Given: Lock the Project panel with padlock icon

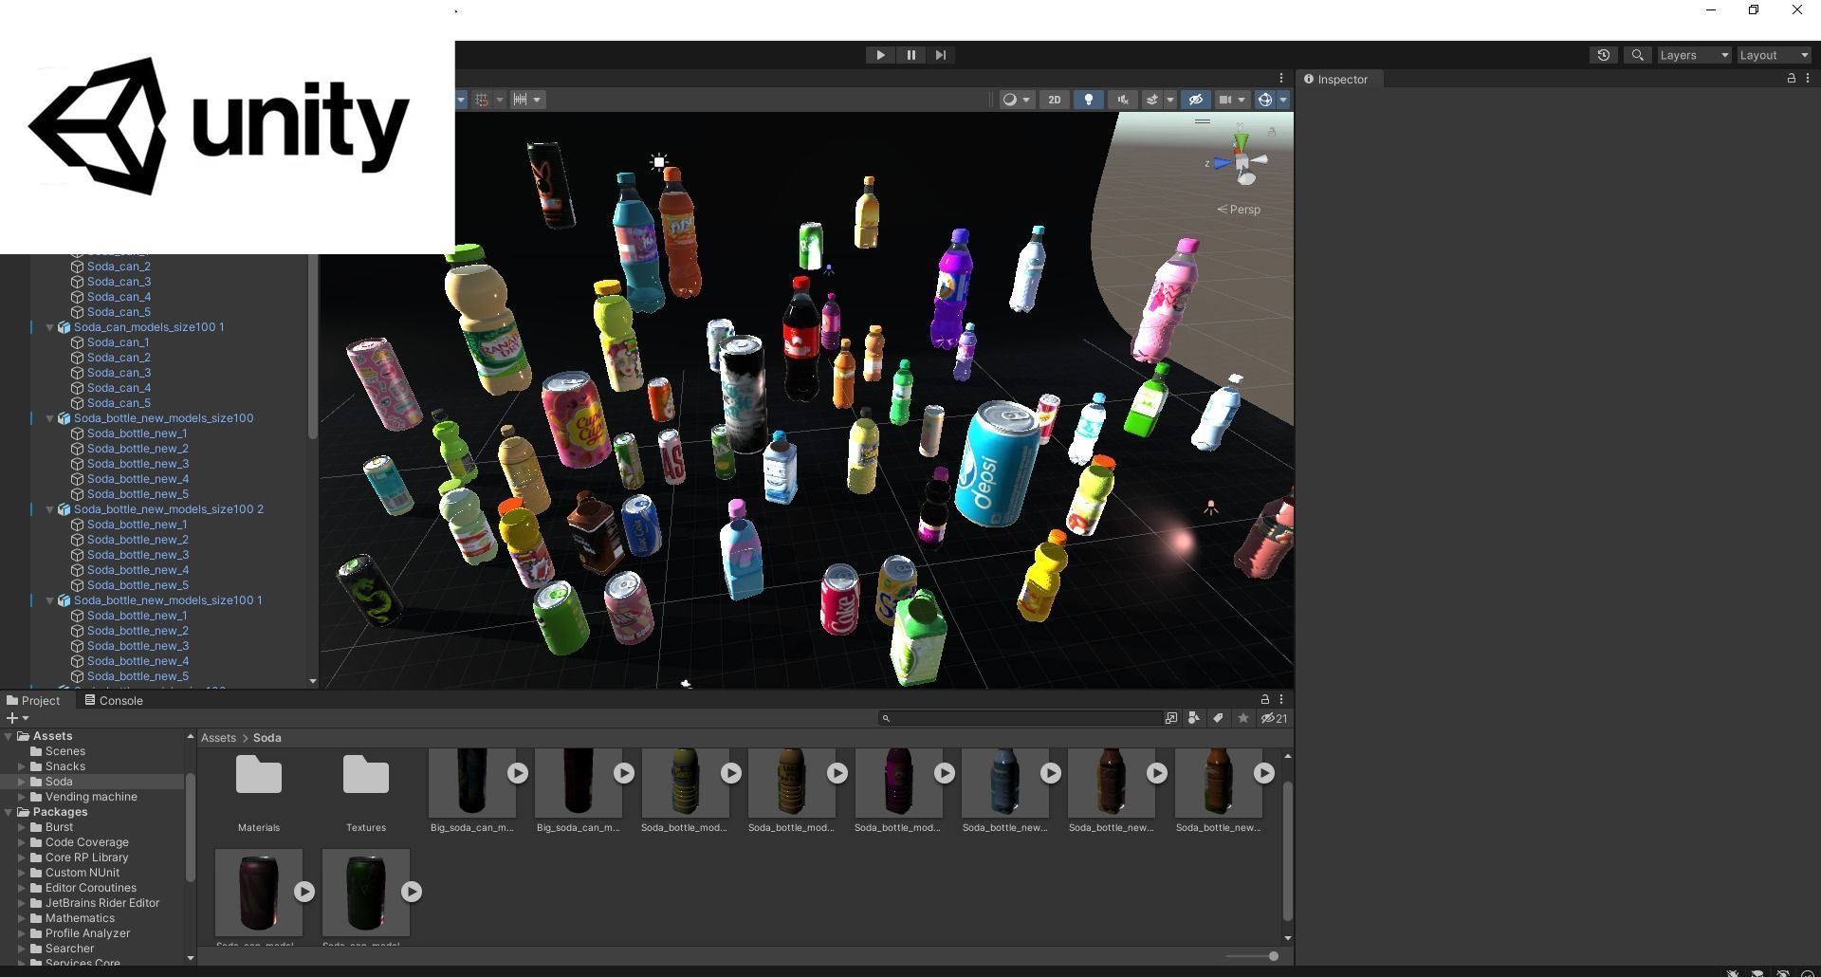Looking at the screenshot, I should 1264,699.
